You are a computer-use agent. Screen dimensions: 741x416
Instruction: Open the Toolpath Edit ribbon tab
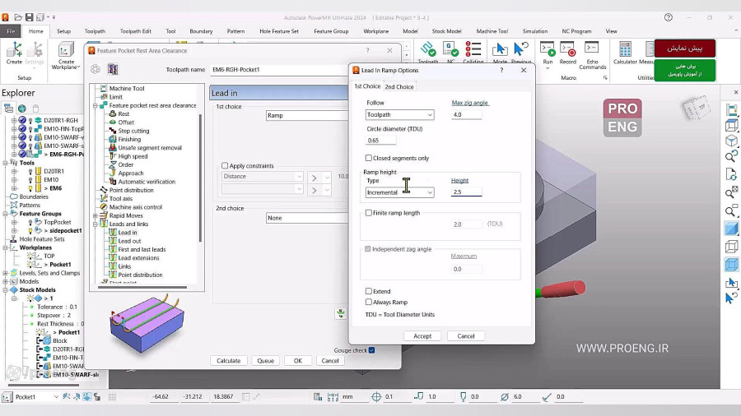(x=135, y=31)
